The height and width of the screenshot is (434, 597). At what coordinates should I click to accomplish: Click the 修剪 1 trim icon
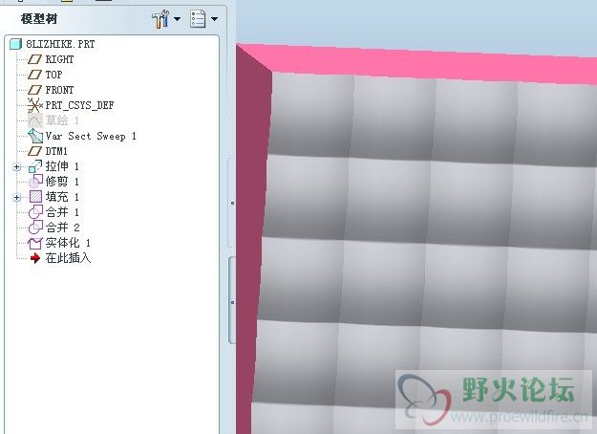pos(35,182)
